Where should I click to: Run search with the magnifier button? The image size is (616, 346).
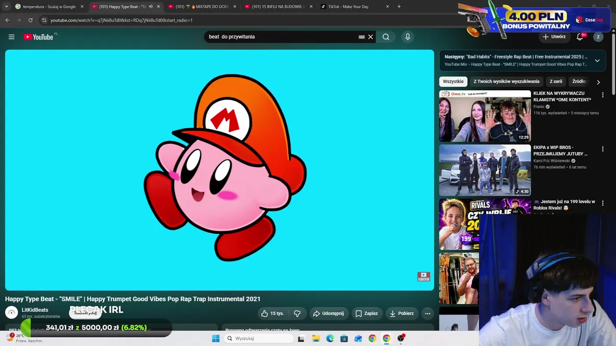click(x=386, y=37)
